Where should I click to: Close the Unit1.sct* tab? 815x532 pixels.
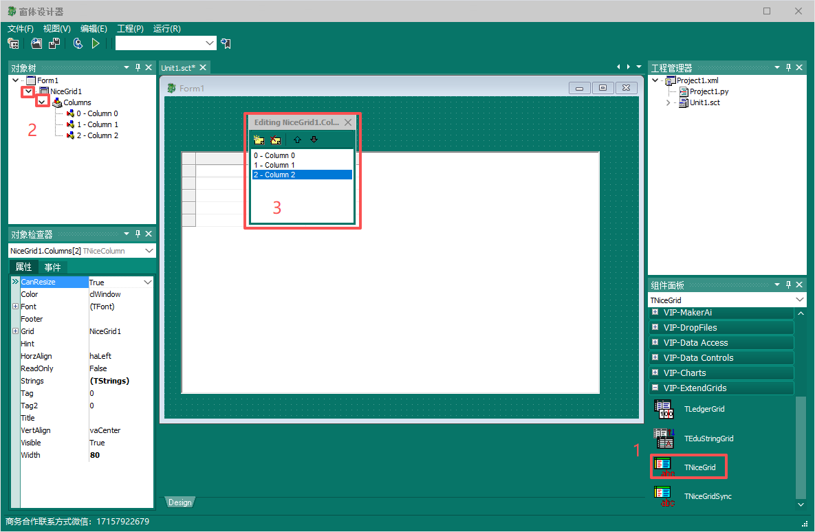click(x=203, y=67)
